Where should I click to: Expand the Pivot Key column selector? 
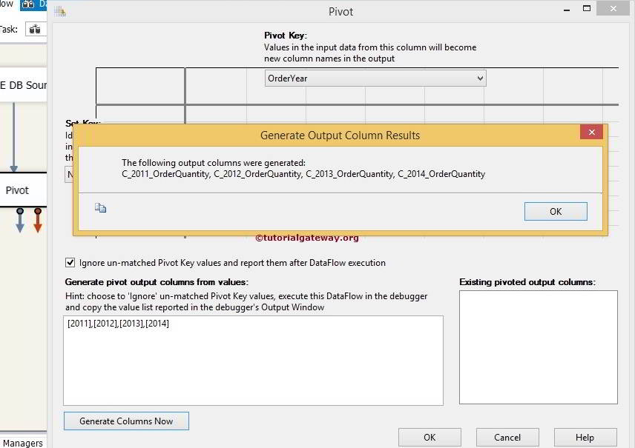coord(480,78)
